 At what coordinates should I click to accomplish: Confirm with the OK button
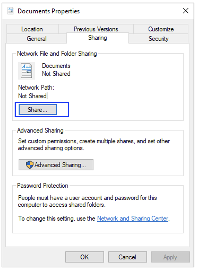click(84, 257)
